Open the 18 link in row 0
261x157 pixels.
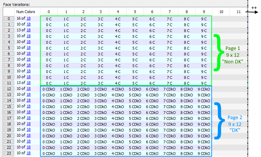tap(29, 19)
